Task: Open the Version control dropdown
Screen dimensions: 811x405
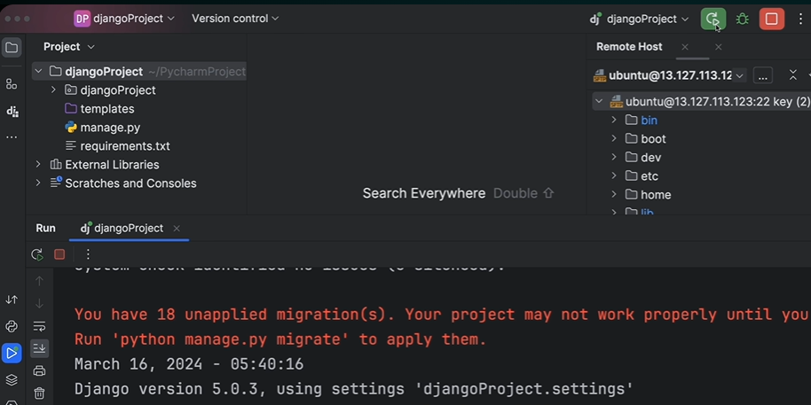Action: (x=235, y=19)
